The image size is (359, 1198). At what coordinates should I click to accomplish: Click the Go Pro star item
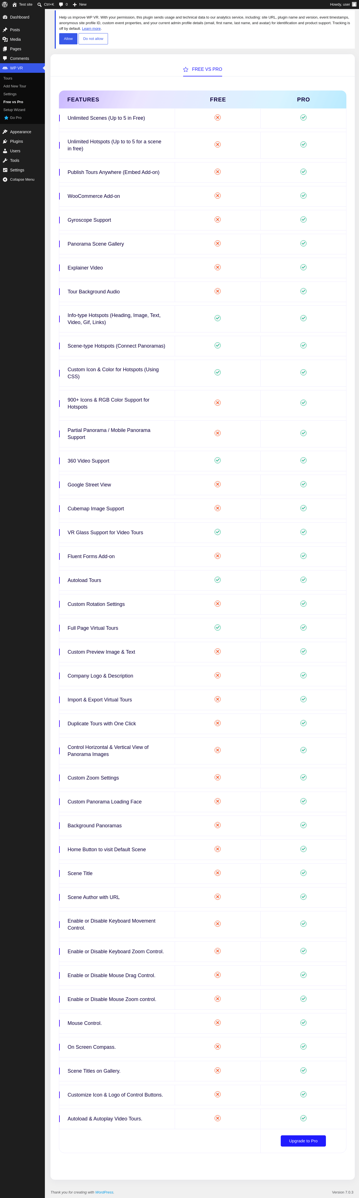click(x=13, y=118)
